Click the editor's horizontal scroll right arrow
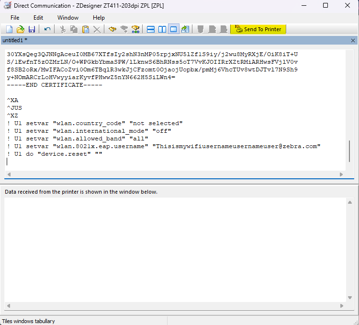Viewport: 359px width, 325px height. (x=341, y=175)
